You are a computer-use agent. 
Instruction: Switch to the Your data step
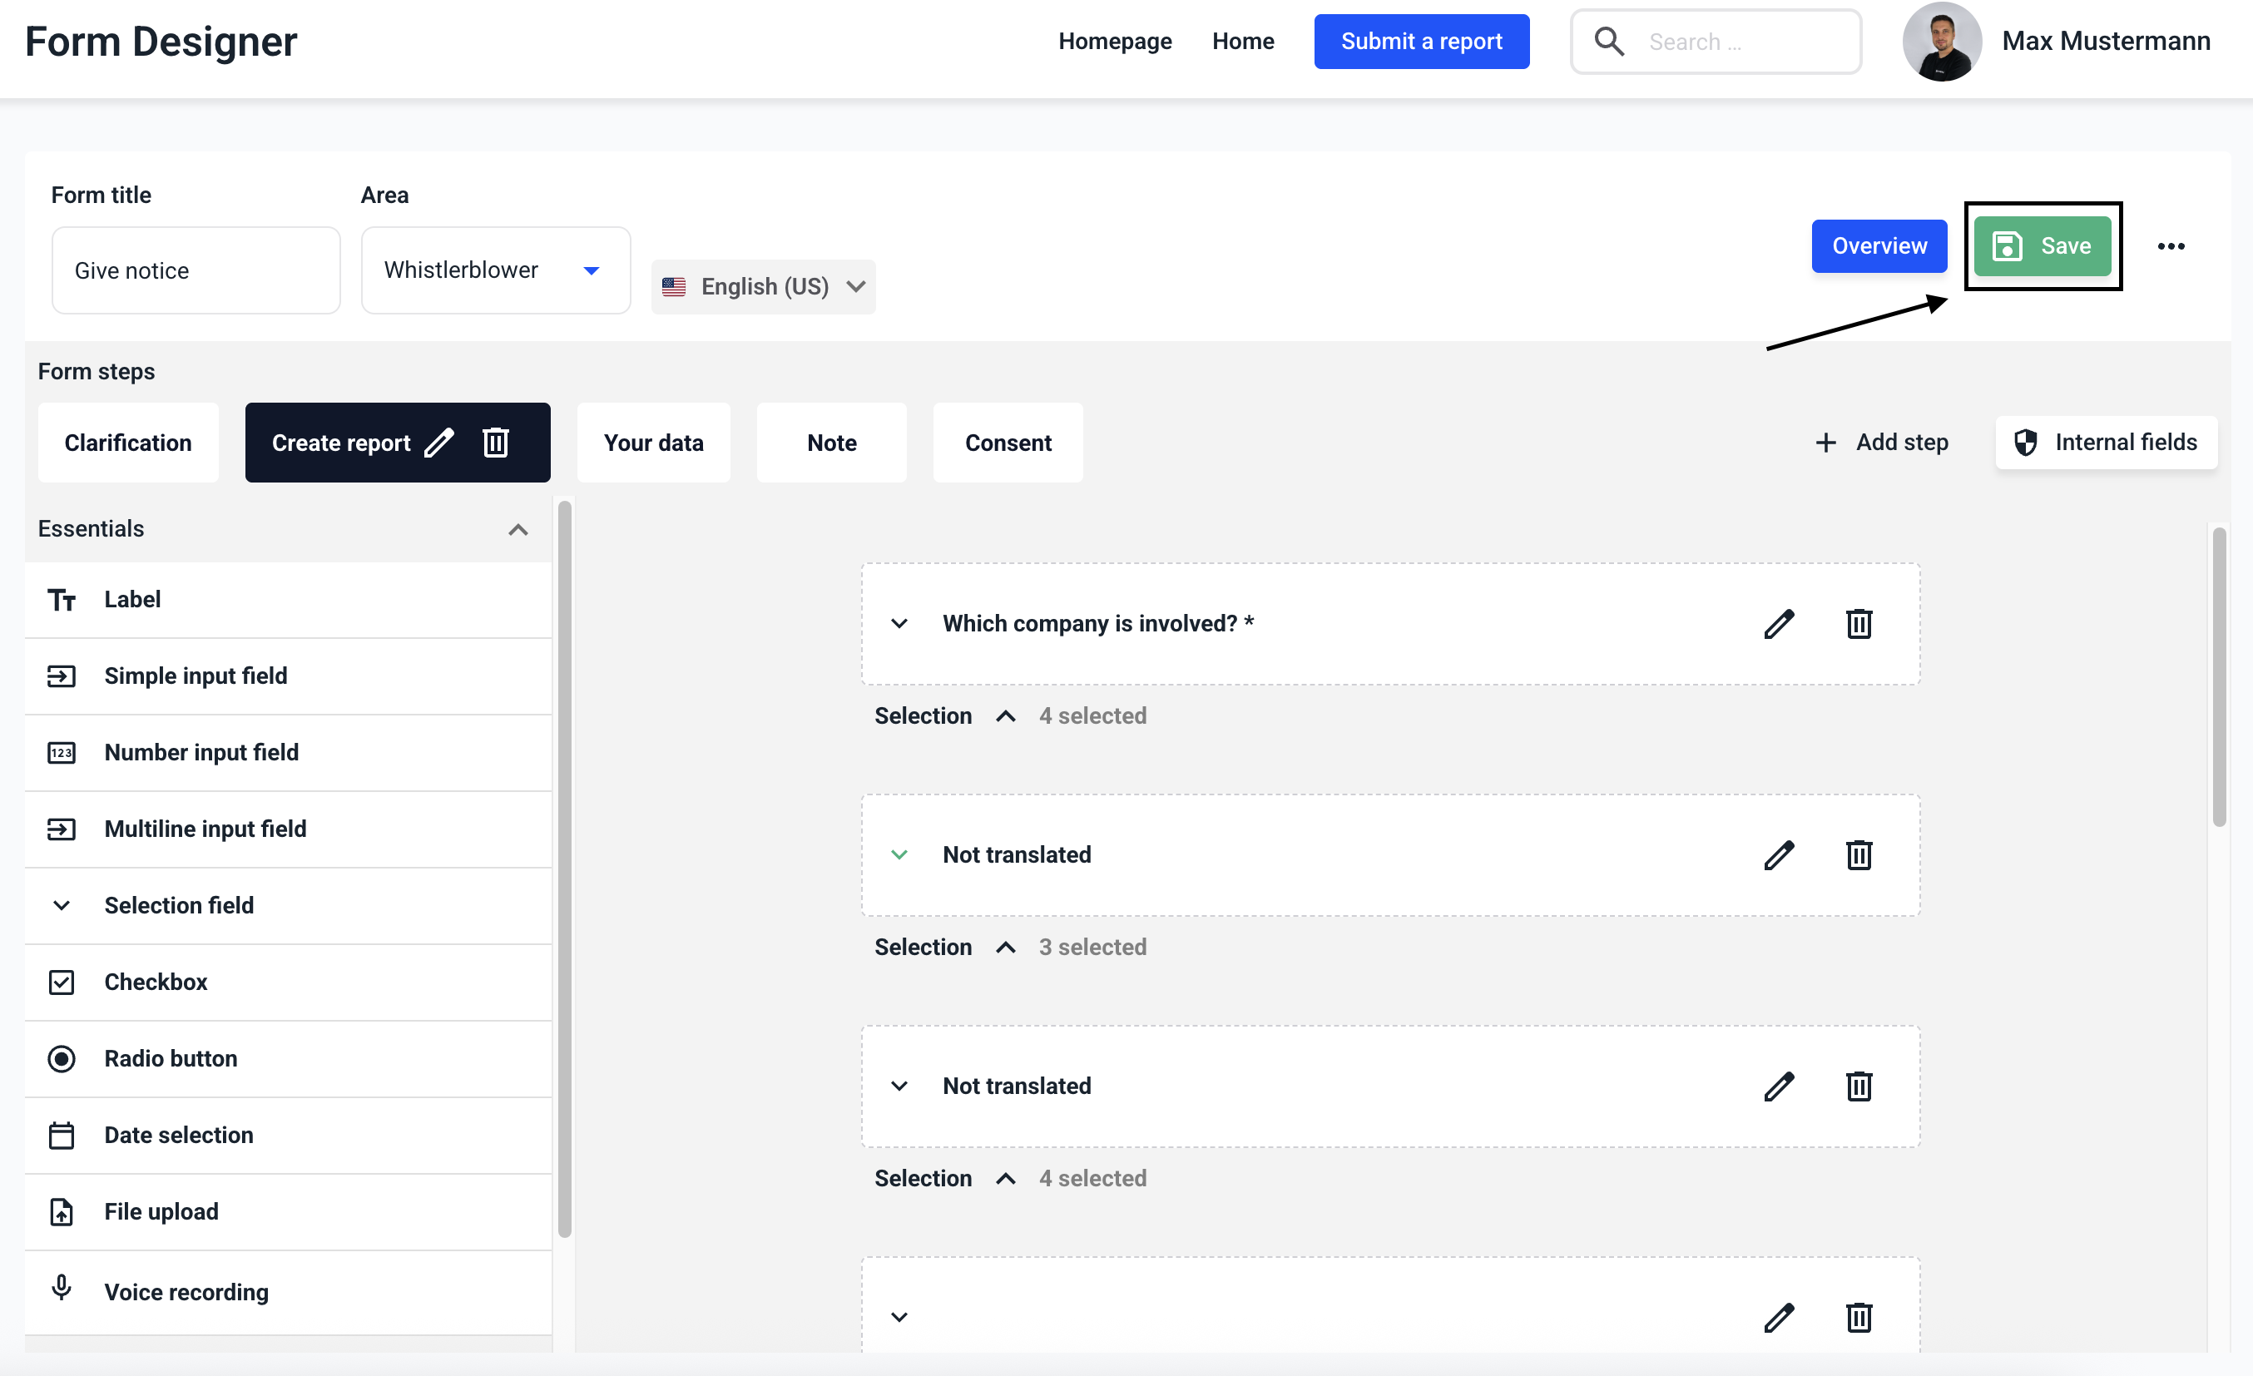[654, 443]
